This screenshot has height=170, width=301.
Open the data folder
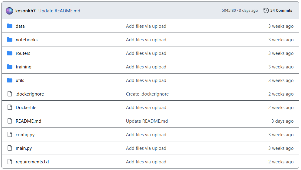(x=20, y=26)
